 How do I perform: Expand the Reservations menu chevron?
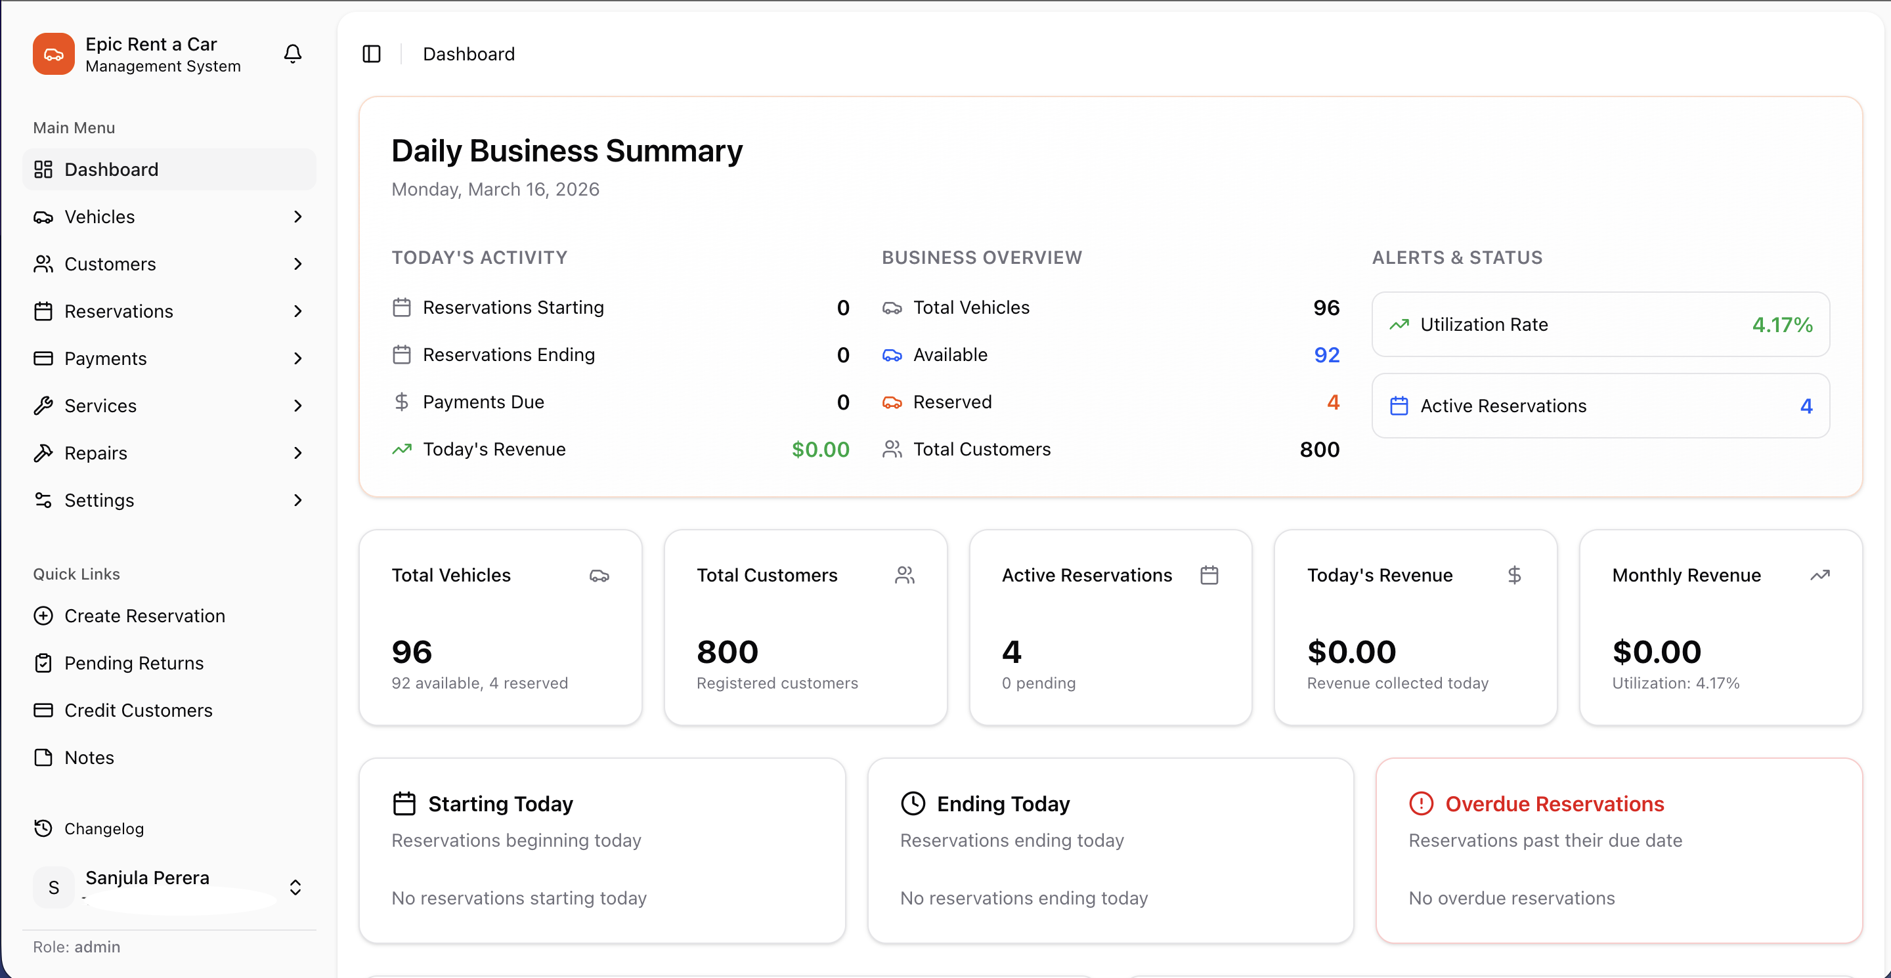297,311
